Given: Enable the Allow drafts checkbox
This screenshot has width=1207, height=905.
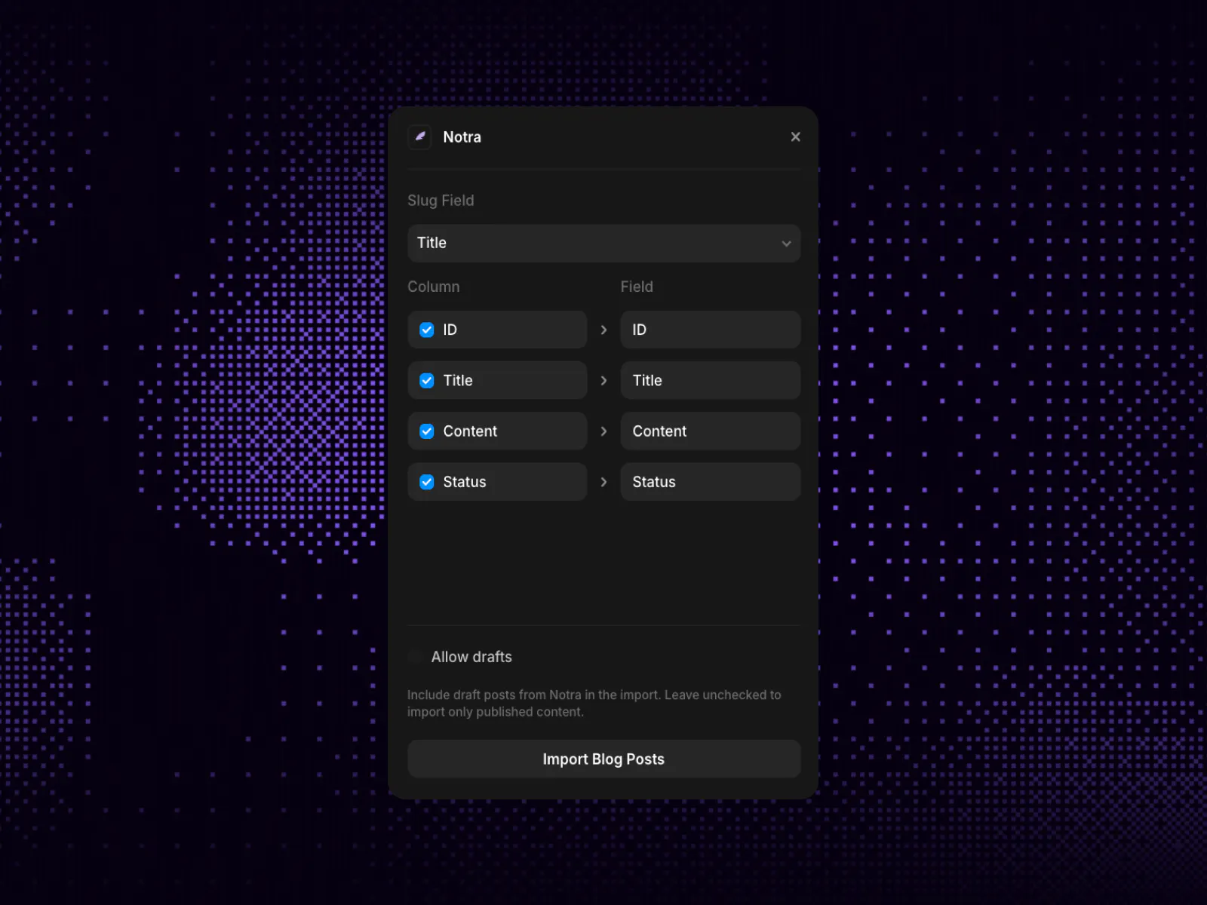Looking at the screenshot, I should click(x=415, y=657).
